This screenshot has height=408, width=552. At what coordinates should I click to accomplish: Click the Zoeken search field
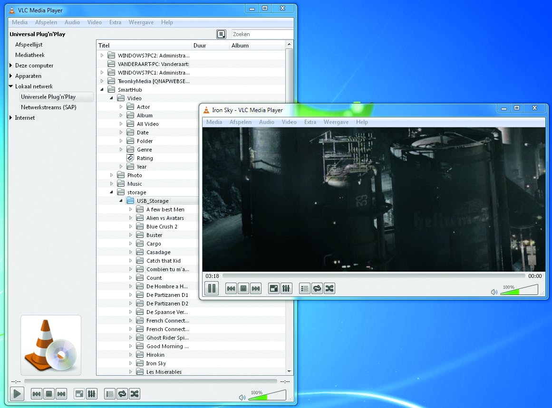(261, 34)
